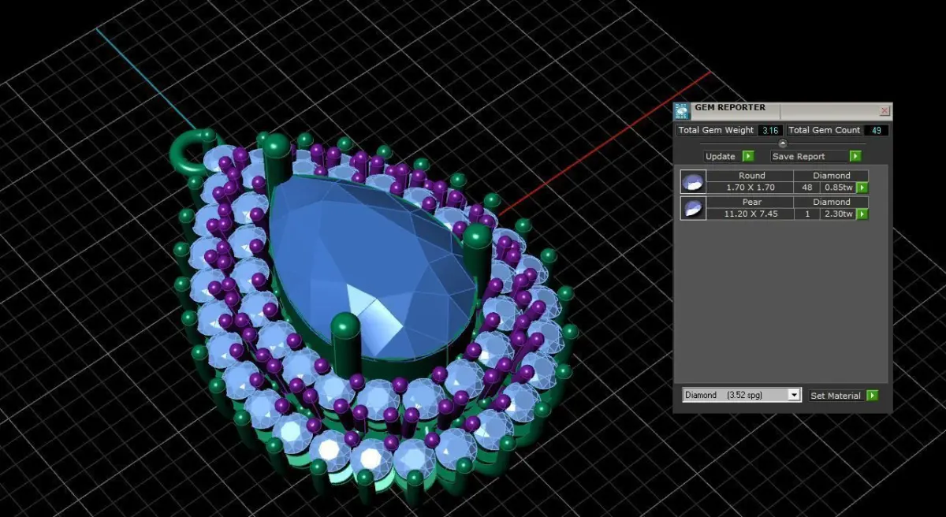Click the Round shape cell
946x517 pixels.
[751, 176]
